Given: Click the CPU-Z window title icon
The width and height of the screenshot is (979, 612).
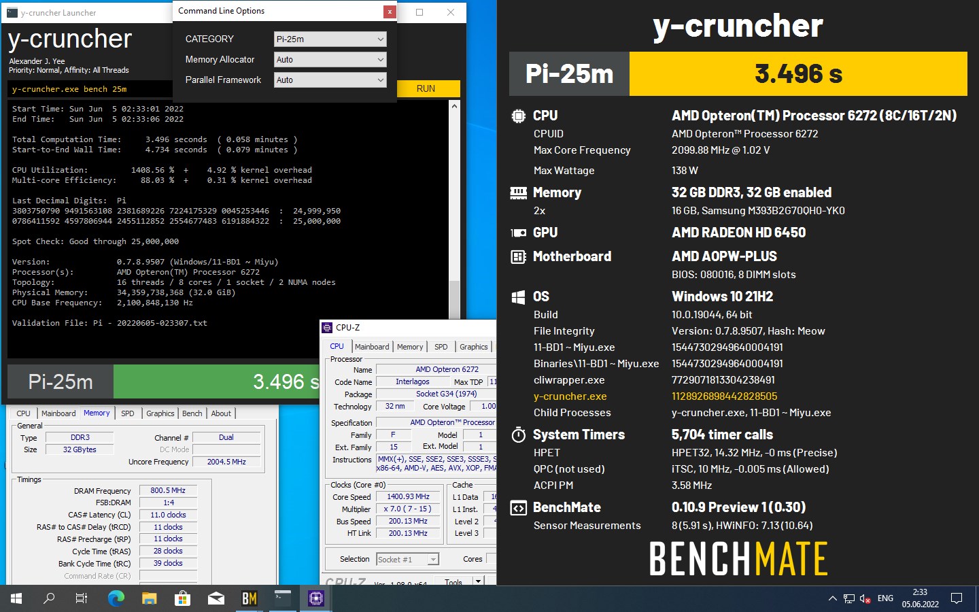Looking at the screenshot, I should 327,328.
